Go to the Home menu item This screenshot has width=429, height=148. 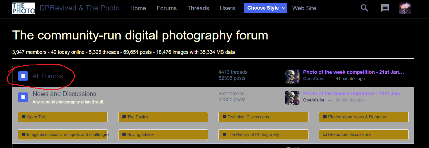click(x=138, y=8)
